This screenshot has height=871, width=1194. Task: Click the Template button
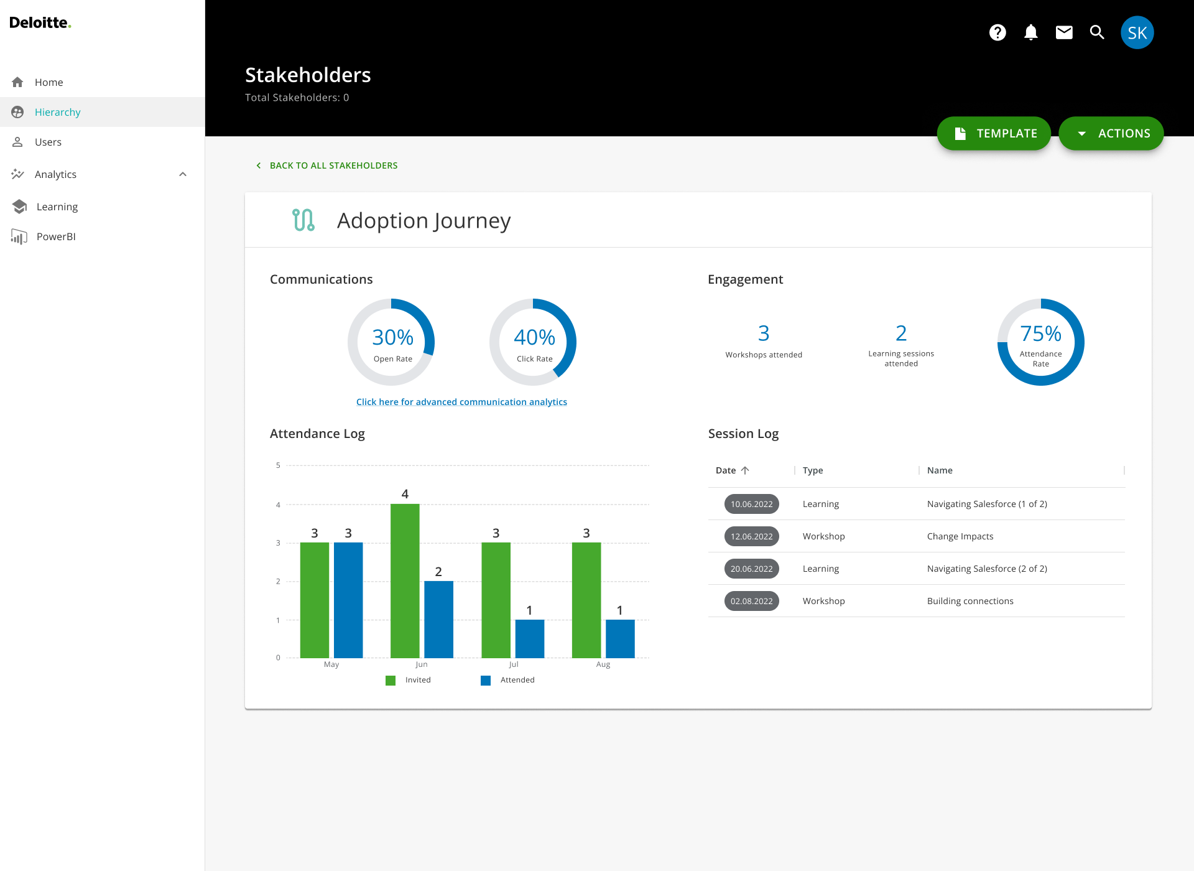tap(994, 133)
